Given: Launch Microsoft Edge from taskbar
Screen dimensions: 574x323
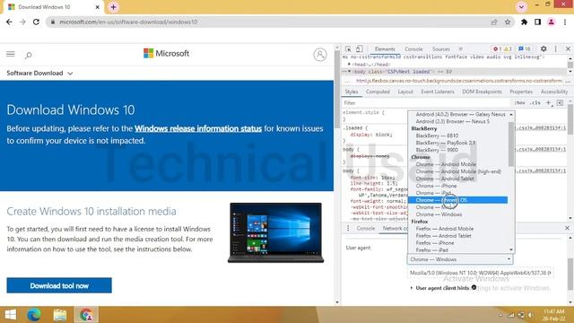Looking at the screenshot, I should click(x=34, y=315).
